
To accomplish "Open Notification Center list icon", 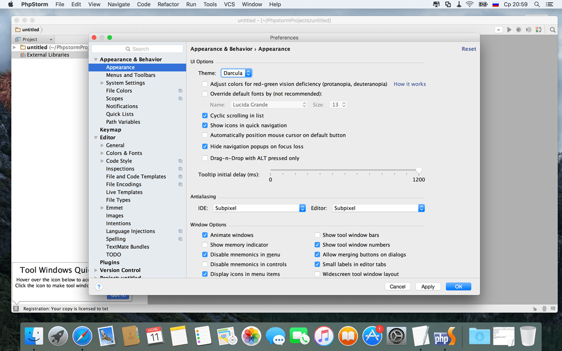I will pos(549,4).
